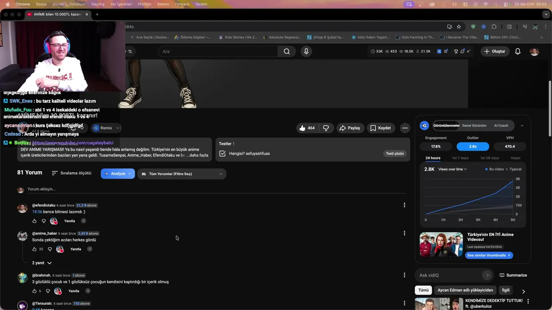Open the Yer İşaretleri menu

coord(121,4)
